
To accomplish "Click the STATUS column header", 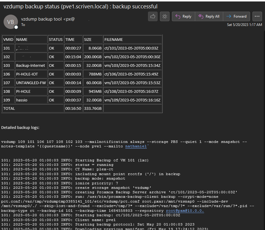I will pyautogui.click(x=56, y=40).
